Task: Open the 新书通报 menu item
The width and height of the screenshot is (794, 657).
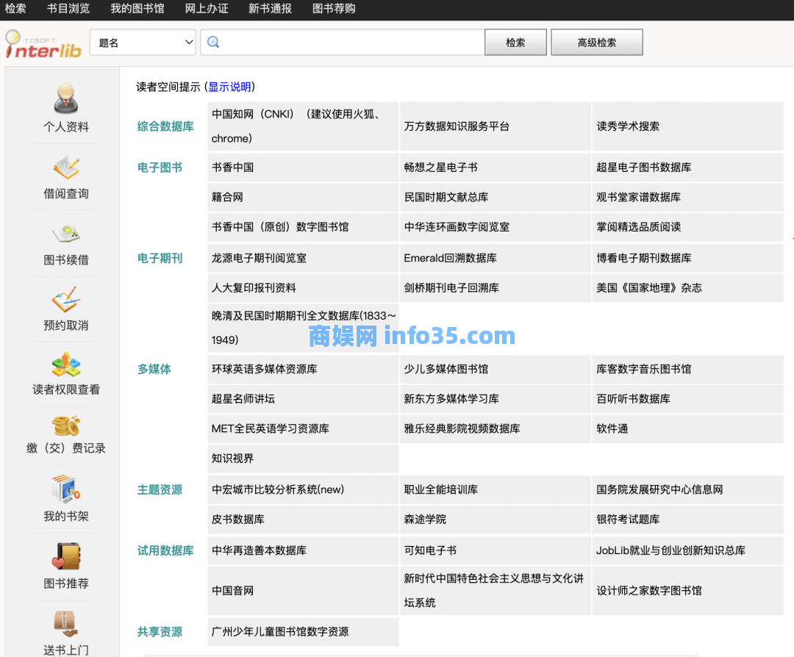Action: (x=270, y=9)
